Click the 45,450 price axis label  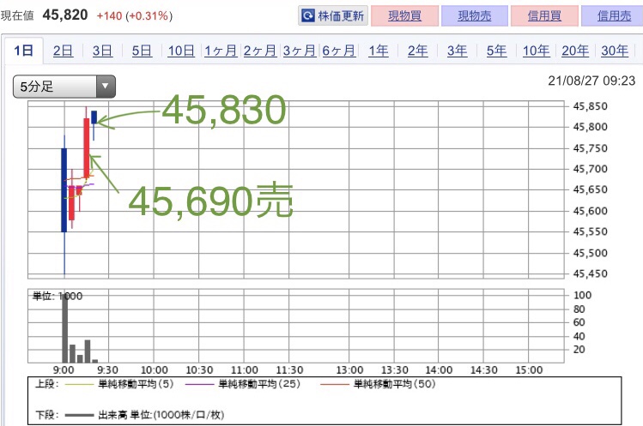(x=590, y=273)
